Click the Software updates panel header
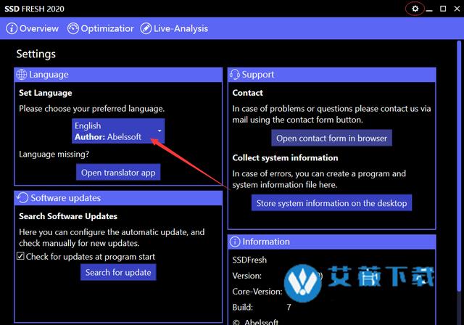Screen dimensions: 464x325 [x=118, y=198]
